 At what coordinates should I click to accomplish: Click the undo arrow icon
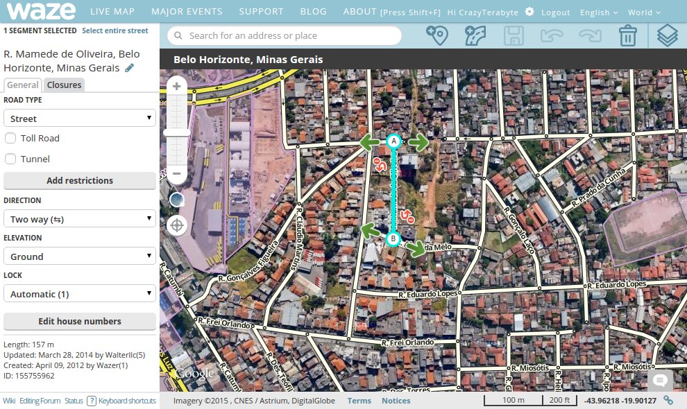(x=552, y=35)
